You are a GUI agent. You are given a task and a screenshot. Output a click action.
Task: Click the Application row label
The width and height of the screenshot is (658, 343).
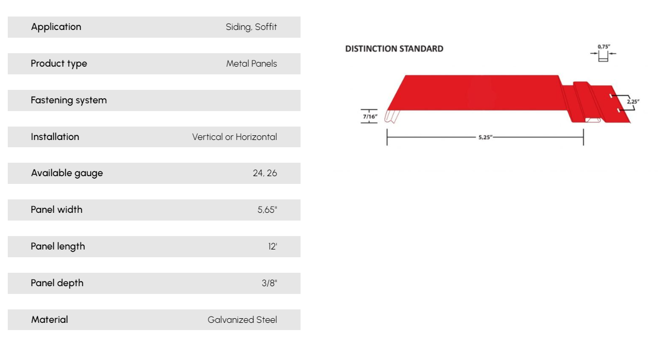(x=56, y=27)
